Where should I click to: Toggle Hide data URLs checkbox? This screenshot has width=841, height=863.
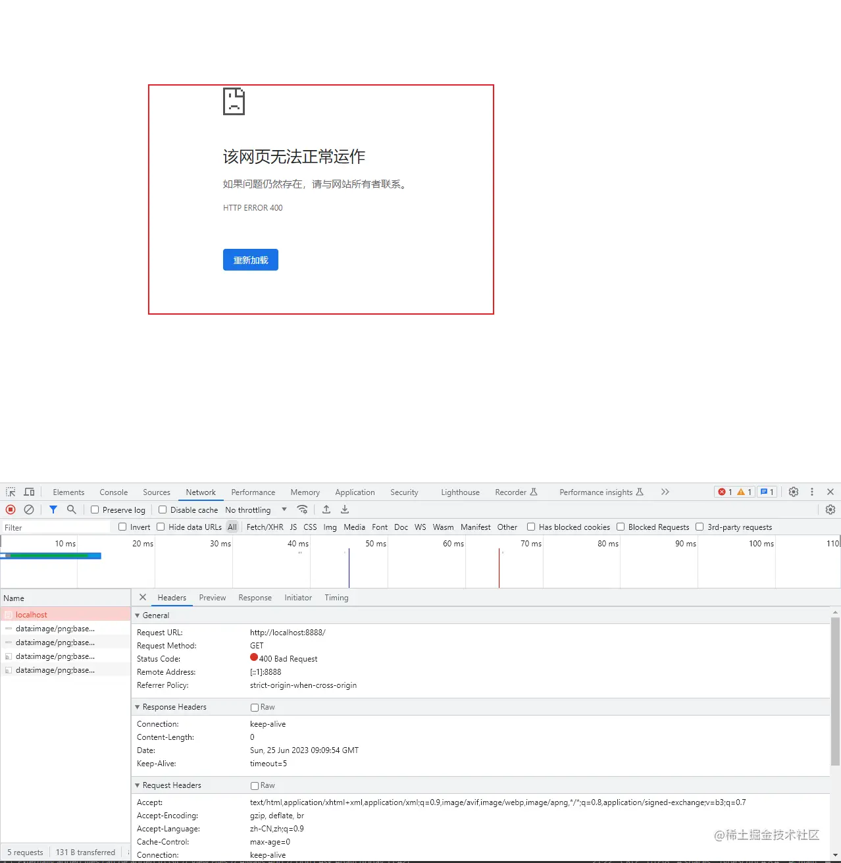[x=161, y=527]
